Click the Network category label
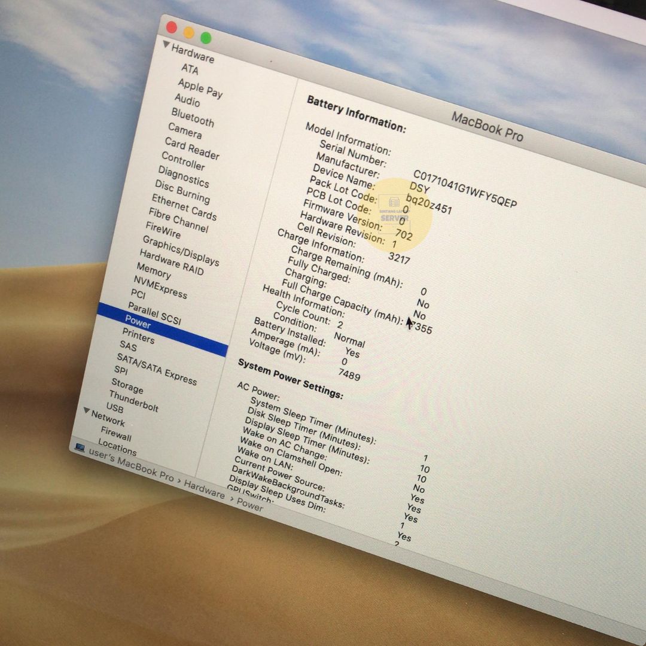 coord(108,418)
